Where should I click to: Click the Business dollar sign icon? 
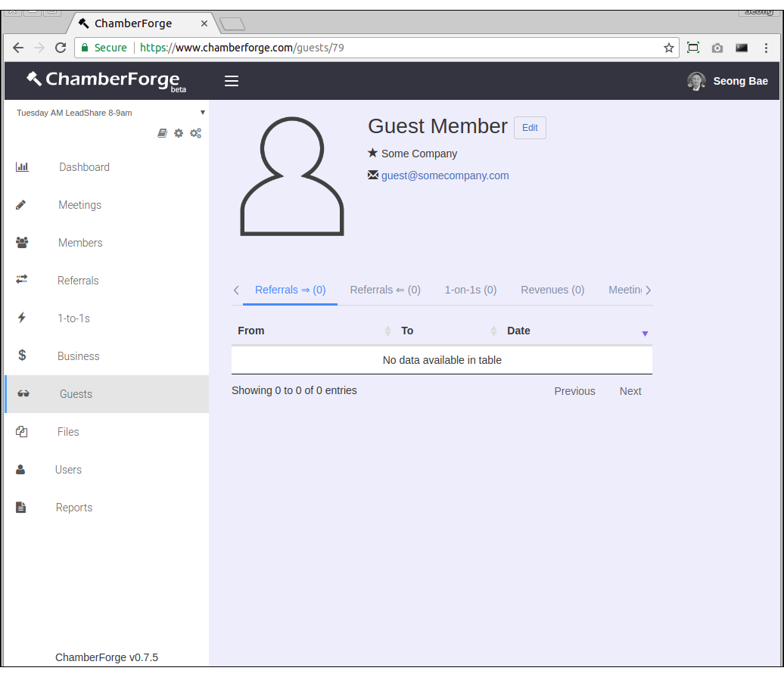tap(22, 356)
